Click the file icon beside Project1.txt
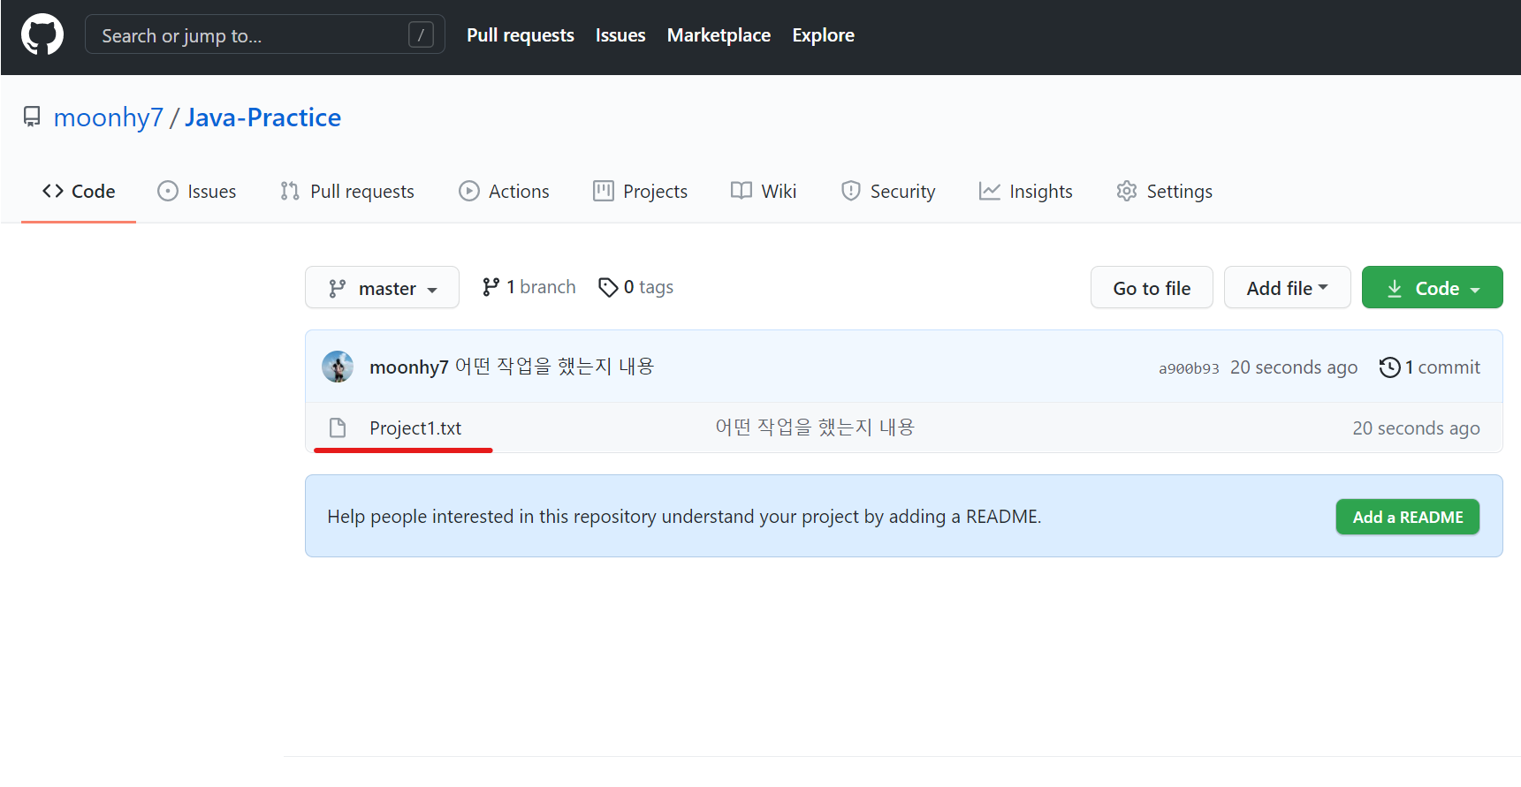 338,428
